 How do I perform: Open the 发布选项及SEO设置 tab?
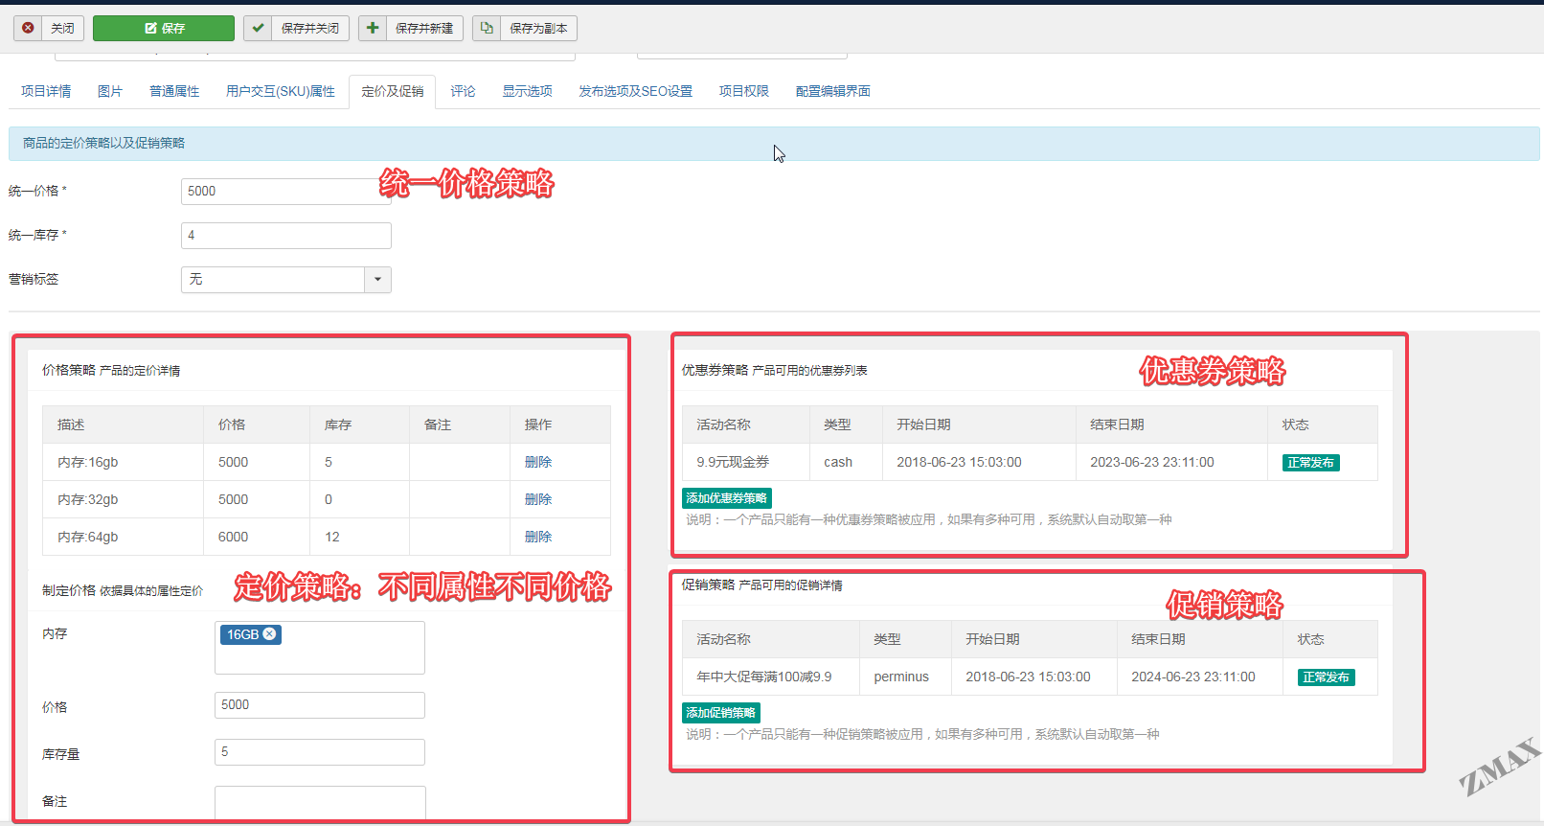click(635, 91)
